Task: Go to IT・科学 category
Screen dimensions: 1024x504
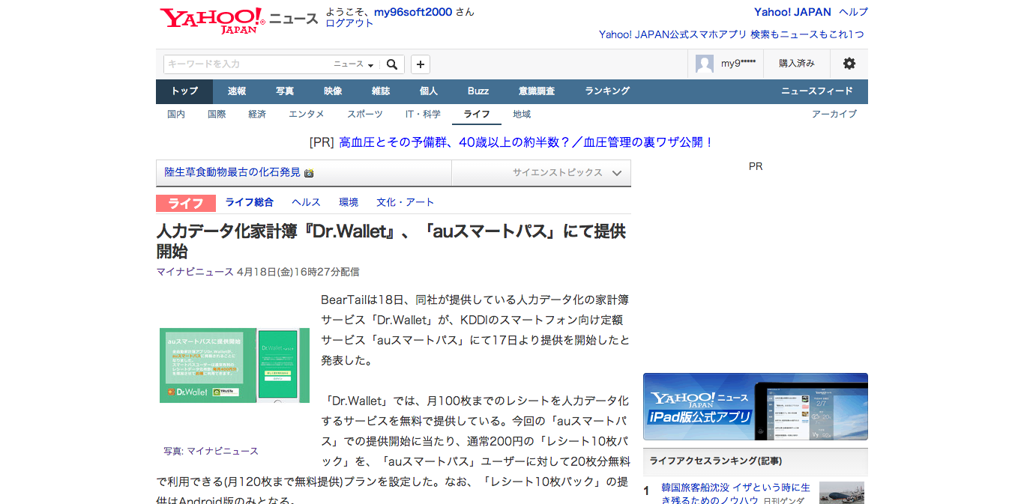Action: click(423, 114)
